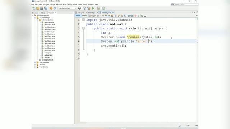
Task: Click the Last Edit icon in editor toolbar
Action: [x=90, y=16]
